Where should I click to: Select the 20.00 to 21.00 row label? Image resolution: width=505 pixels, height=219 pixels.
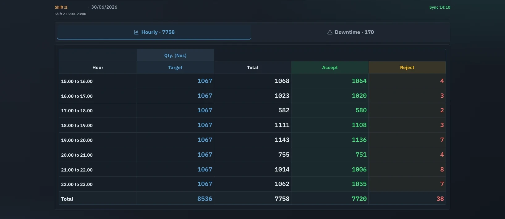[x=77, y=155]
